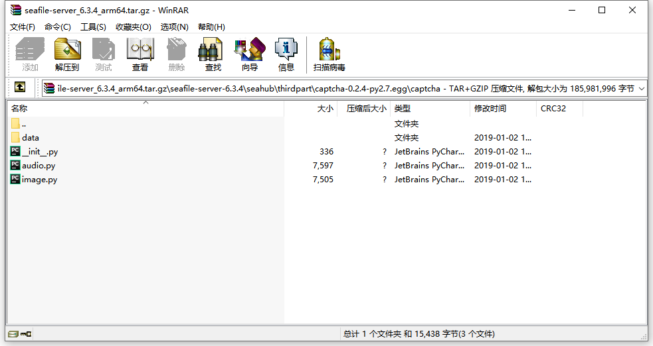Go up one folder level button
The width and height of the screenshot is (653, 346).
tap(20, 87)
